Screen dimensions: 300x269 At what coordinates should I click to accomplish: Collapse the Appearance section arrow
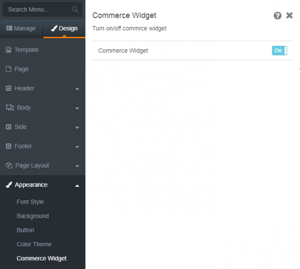[77, 185]
